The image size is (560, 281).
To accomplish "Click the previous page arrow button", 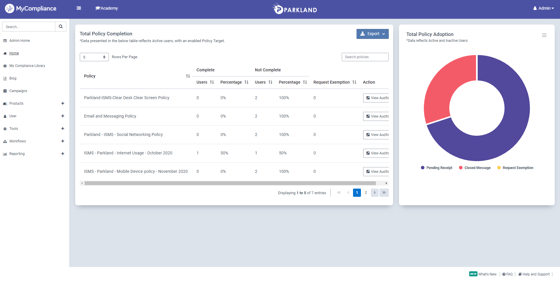I will tap(348, 193).
